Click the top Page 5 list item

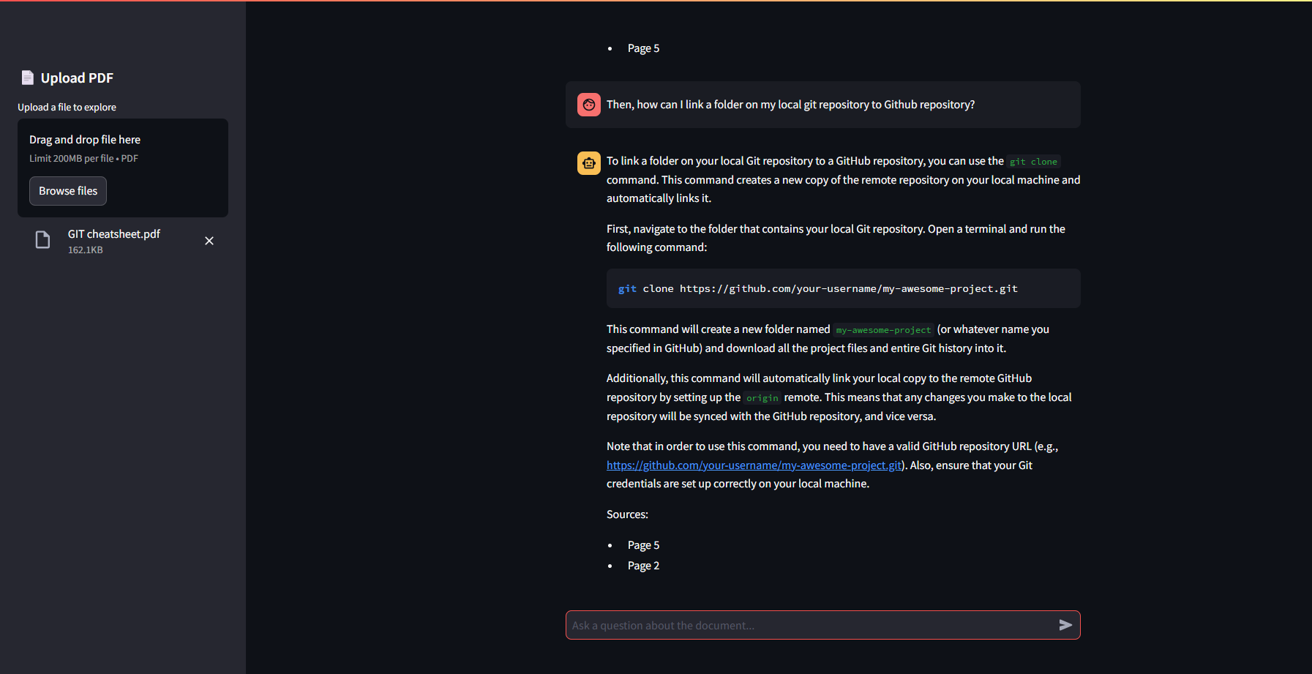point(643,48)
